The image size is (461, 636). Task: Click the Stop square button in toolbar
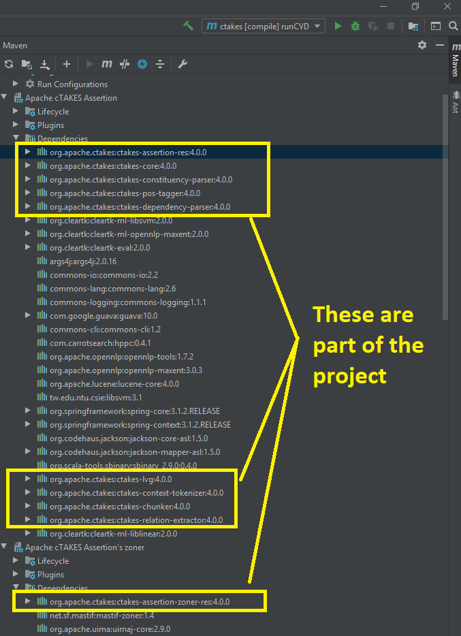pyautogui.click(x=391, y=27)
